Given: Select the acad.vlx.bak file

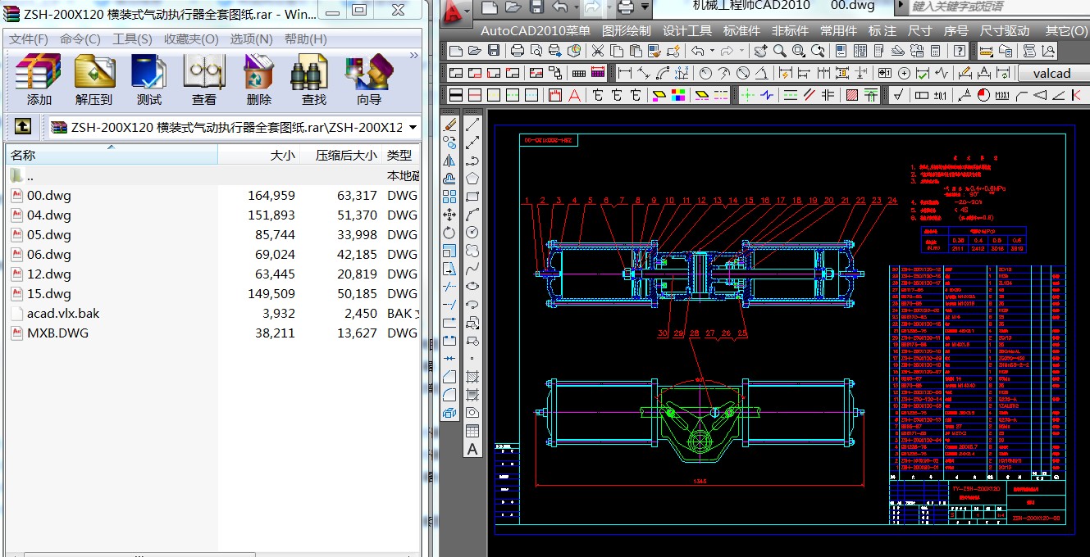Looking at the screenshot, I should 213,313.
